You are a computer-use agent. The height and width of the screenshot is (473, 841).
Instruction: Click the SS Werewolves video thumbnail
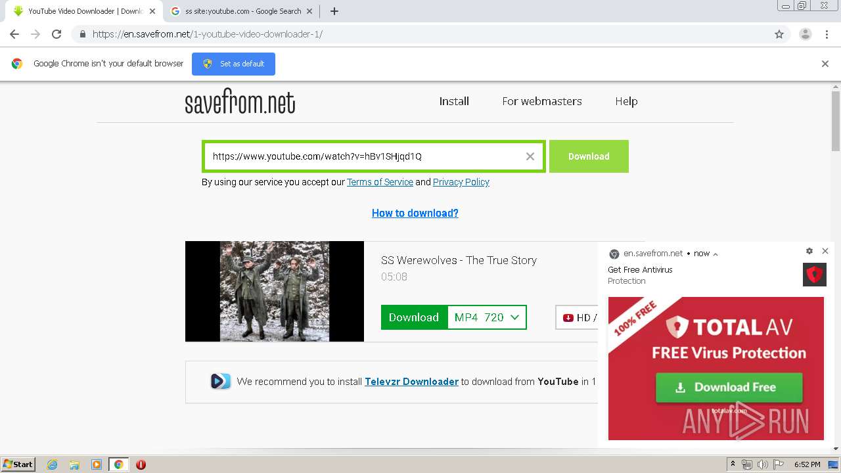pyautogui.click(x=275, y=291)
